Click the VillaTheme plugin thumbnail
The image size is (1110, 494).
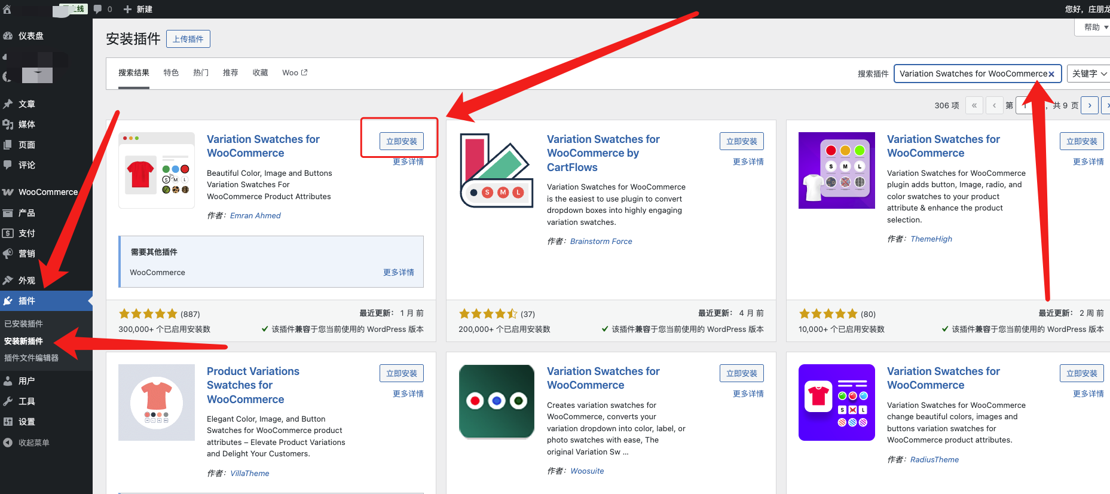157,402
